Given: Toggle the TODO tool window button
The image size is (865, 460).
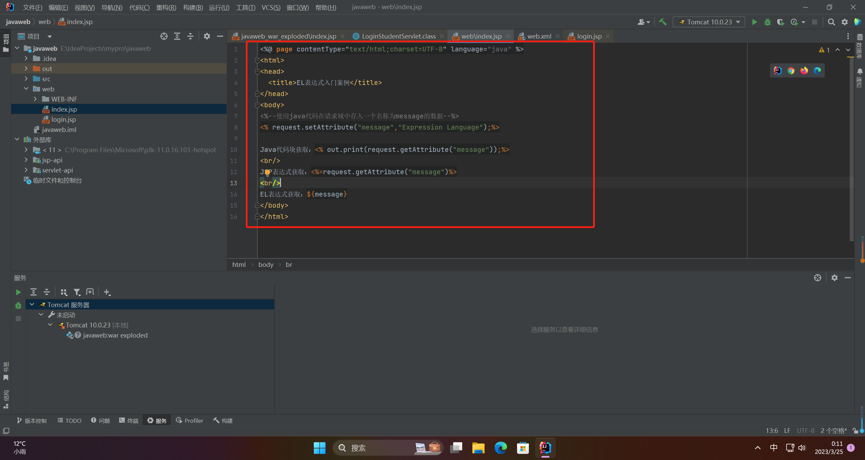Looking at the screenshot, I should coord(70,420).
